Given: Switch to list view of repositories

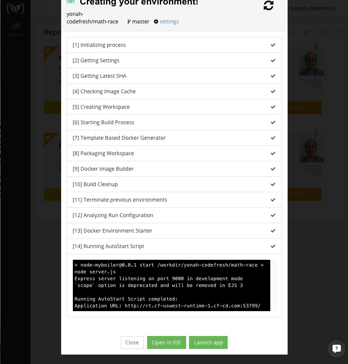Looking at the screenshot, I should click(338, 32).
